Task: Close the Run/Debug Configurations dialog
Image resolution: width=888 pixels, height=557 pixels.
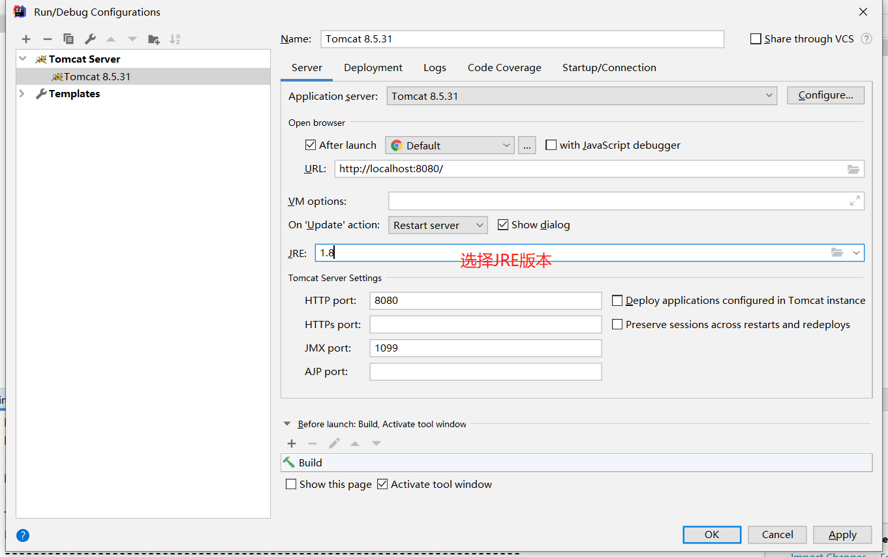Action: pos(863,12)
